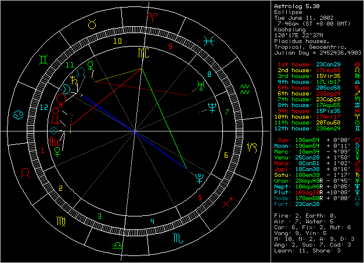This screenshot has height=263, width=364.
Task: Select the MC midheaven marker
Action: pos(142,52)
